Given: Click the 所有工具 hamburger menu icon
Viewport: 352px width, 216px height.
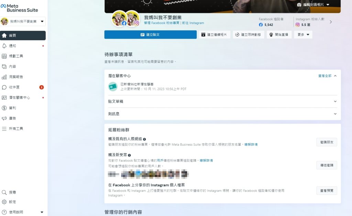Looking at the screenshot, I should tap(4, 129).
